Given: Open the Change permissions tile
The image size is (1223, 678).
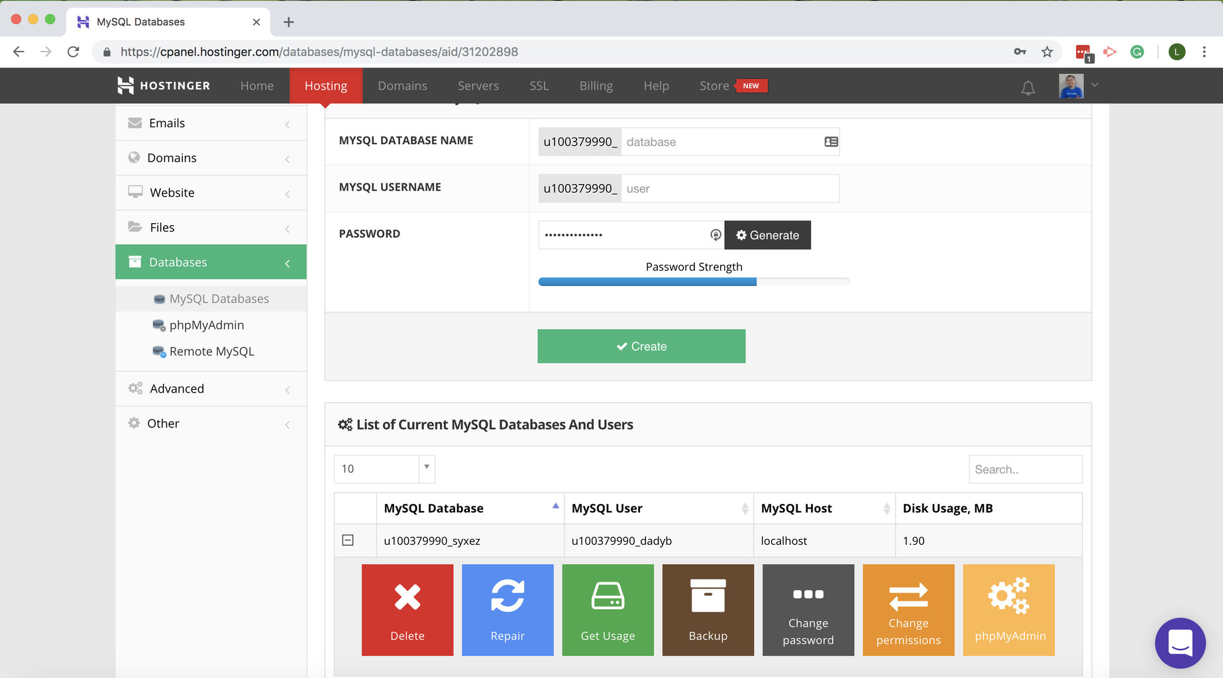Looking at the screenshot, I should point(908,610).
